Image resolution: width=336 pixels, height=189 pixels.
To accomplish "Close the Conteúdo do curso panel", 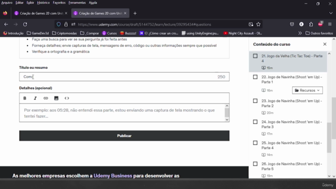I will pos(325,44).
